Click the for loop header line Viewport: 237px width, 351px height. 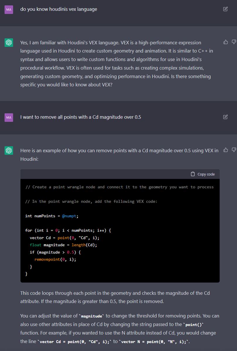coord(68,230)
